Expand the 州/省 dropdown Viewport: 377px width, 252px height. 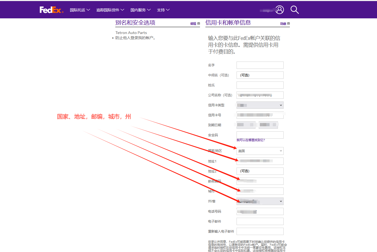click(260, 201)
